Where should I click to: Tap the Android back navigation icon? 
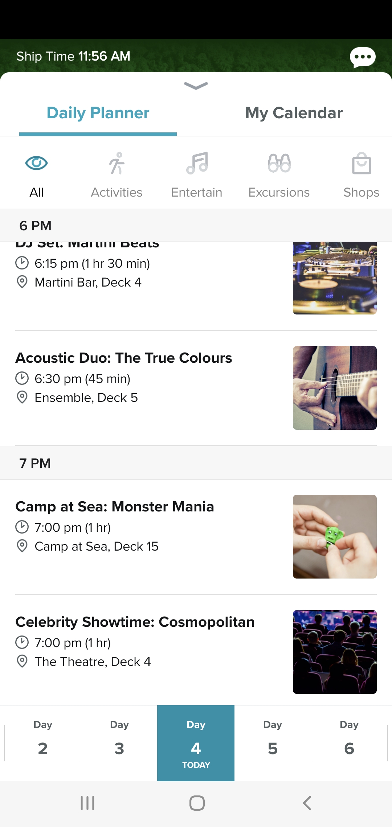tap(307, 803)
